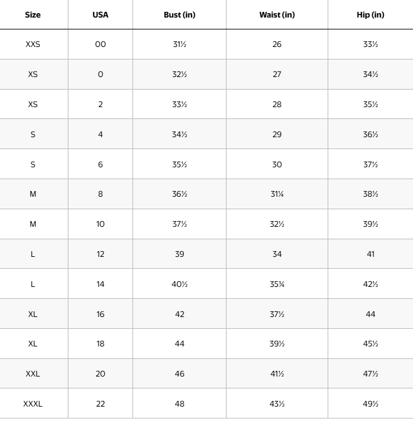Select USA size 00 cell

click(100, 44)
